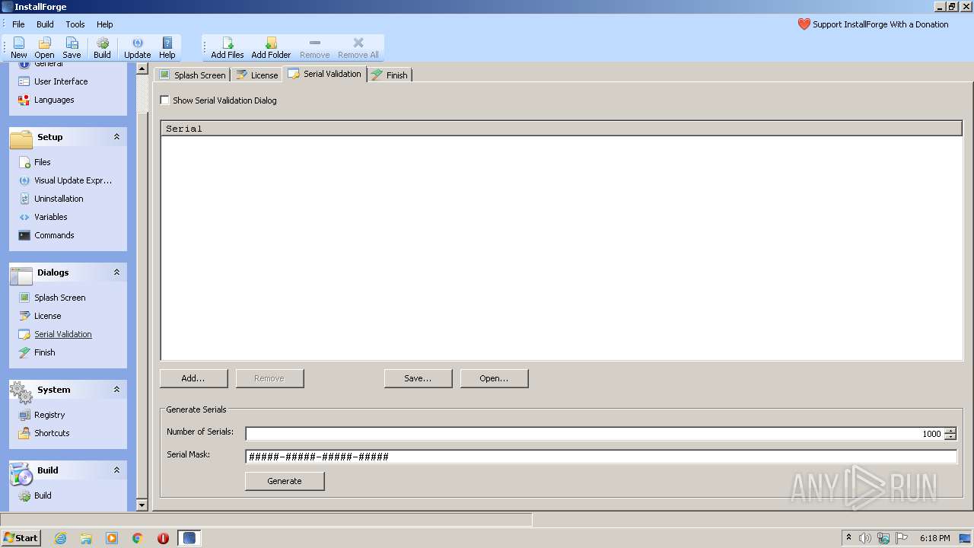Select License in the sidebar

[x=48, y=316]
